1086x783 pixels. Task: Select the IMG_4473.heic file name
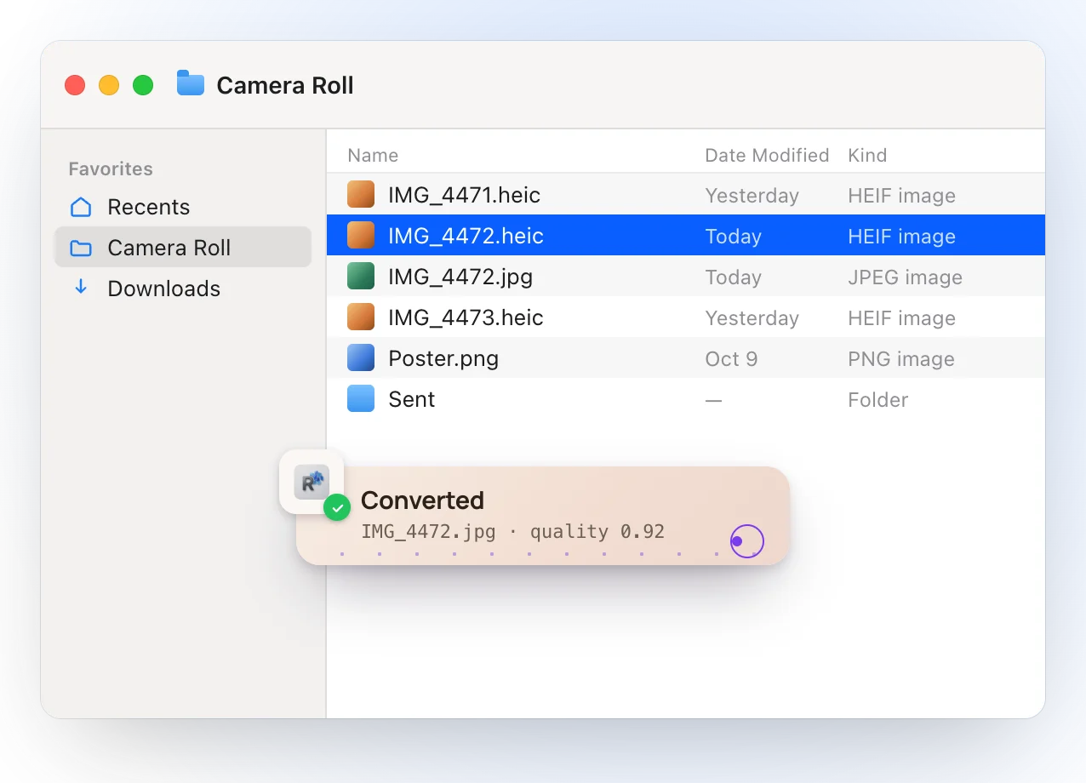pyautogui.click(x=466, y=317)
